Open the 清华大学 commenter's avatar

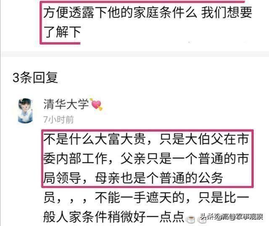point(25,110)
